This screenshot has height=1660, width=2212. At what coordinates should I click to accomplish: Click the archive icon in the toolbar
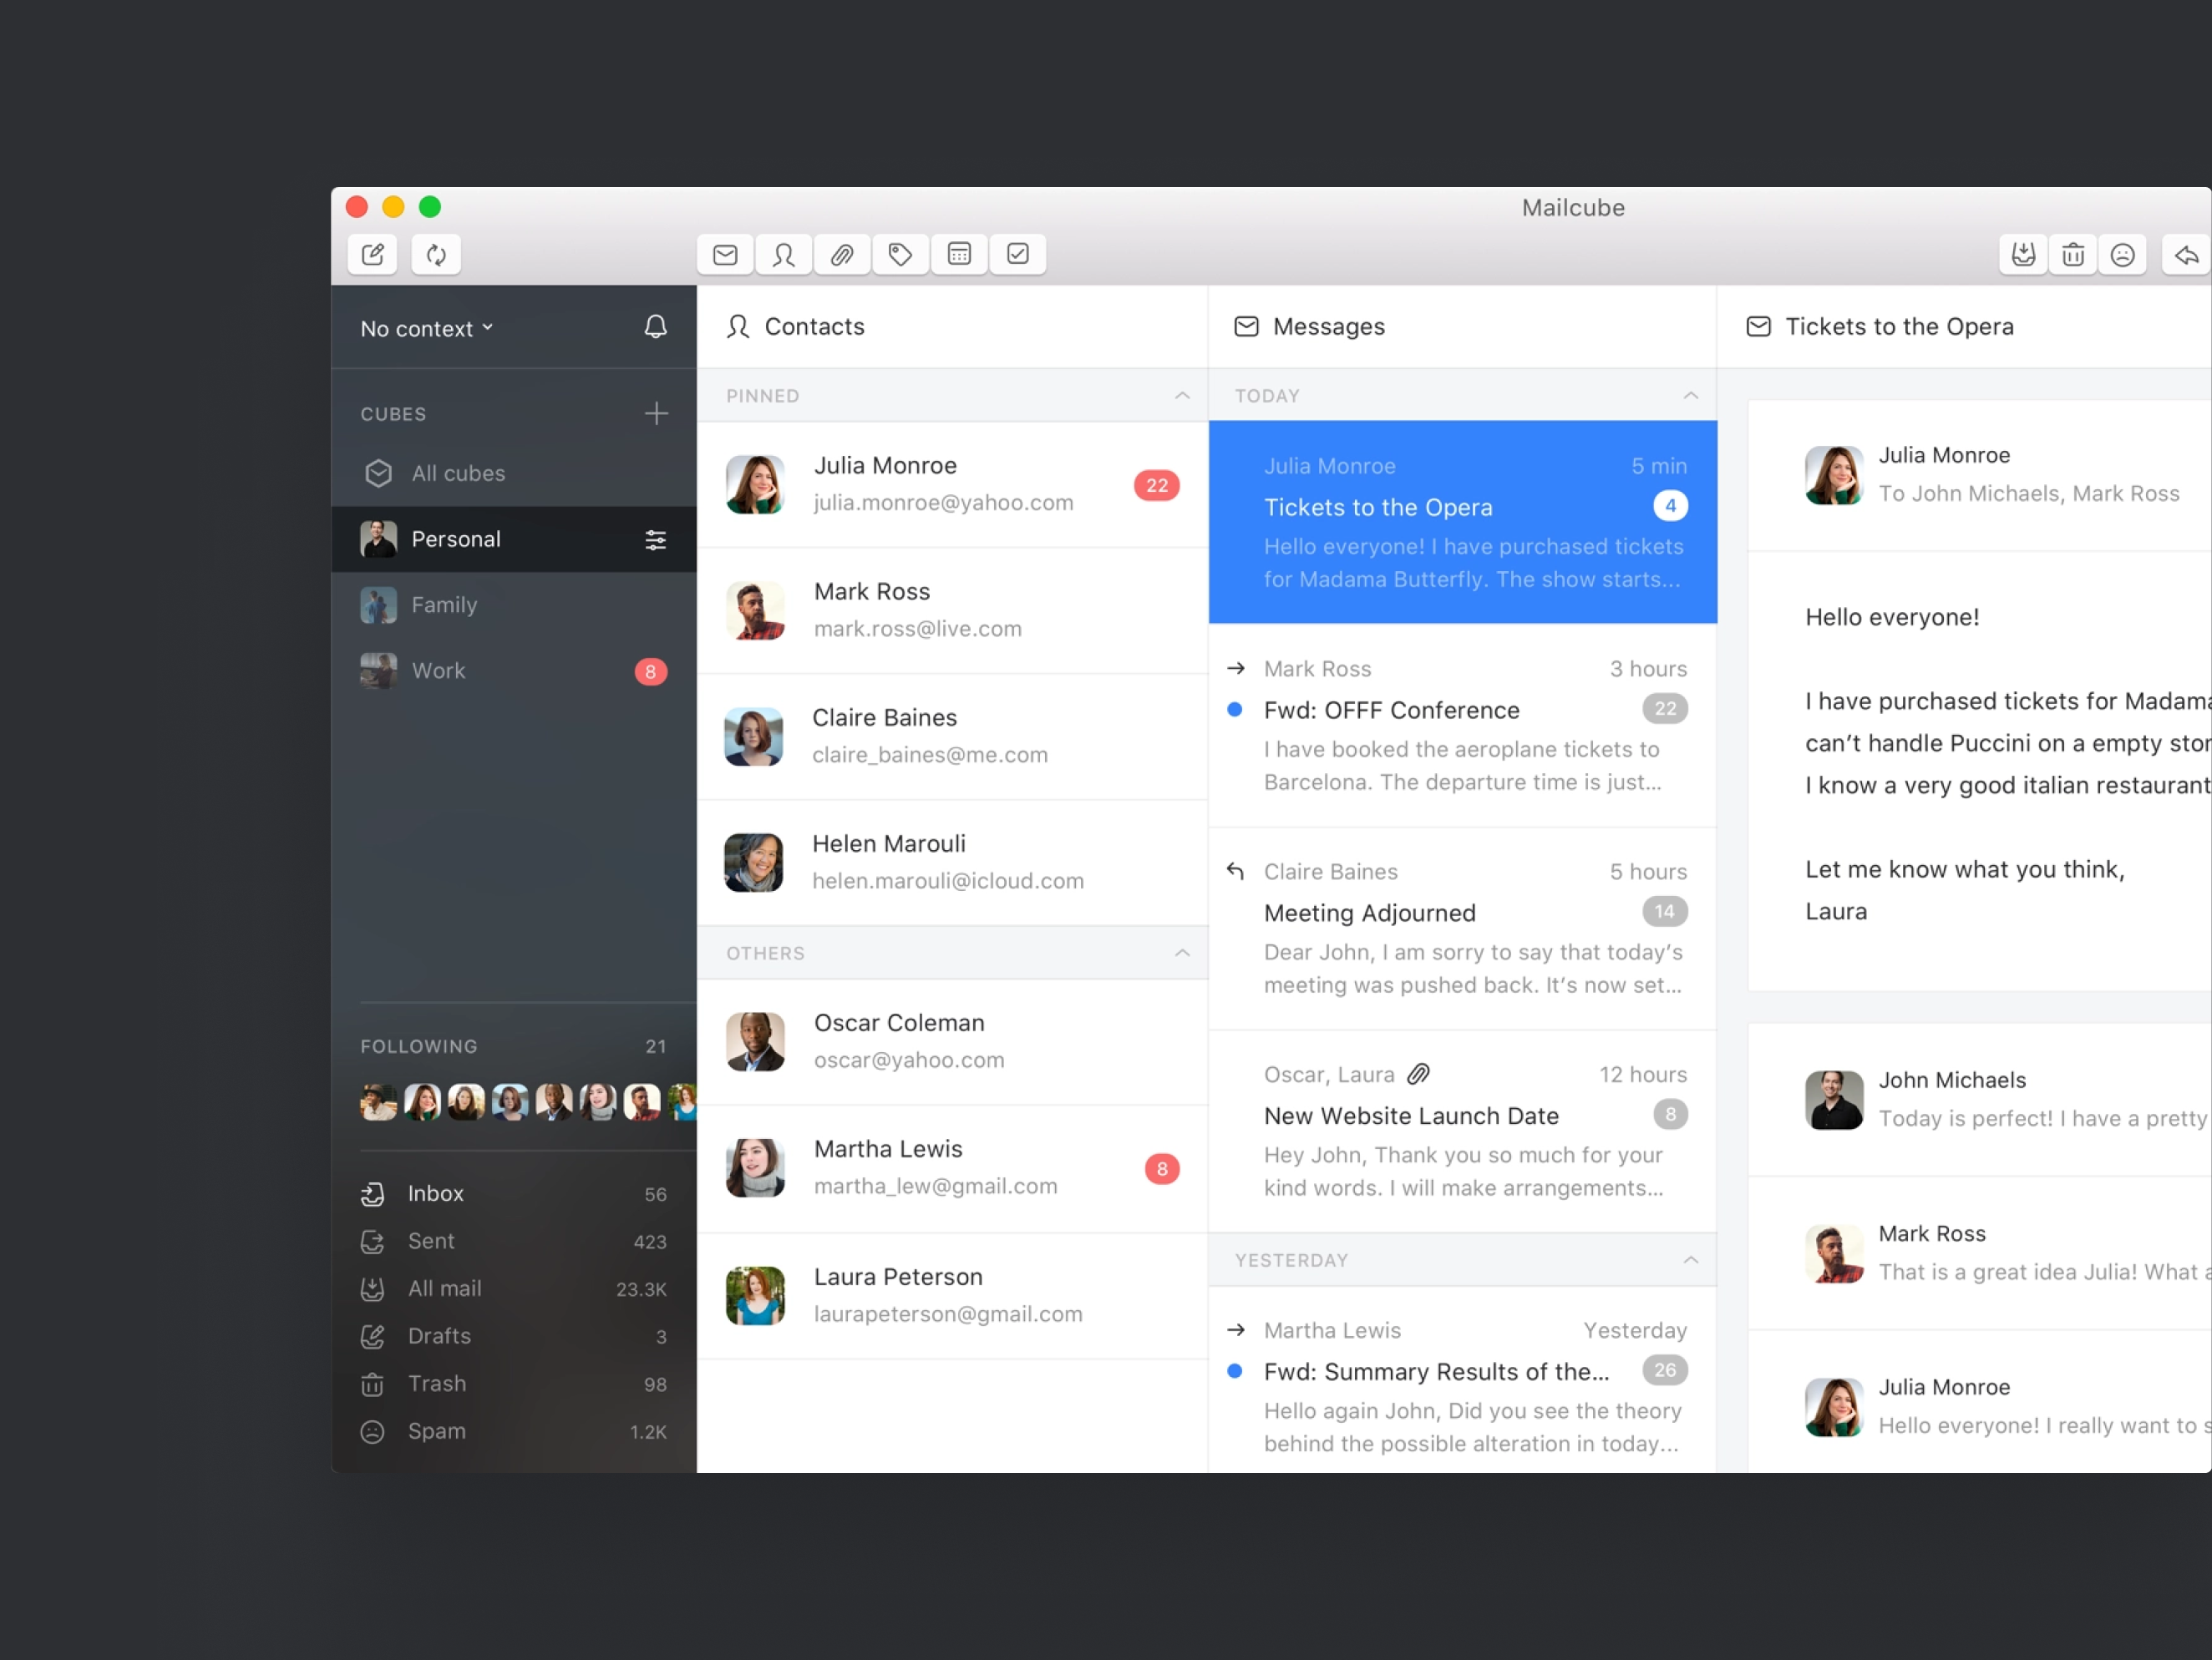pyautogui.click(x=2023, y=254)
